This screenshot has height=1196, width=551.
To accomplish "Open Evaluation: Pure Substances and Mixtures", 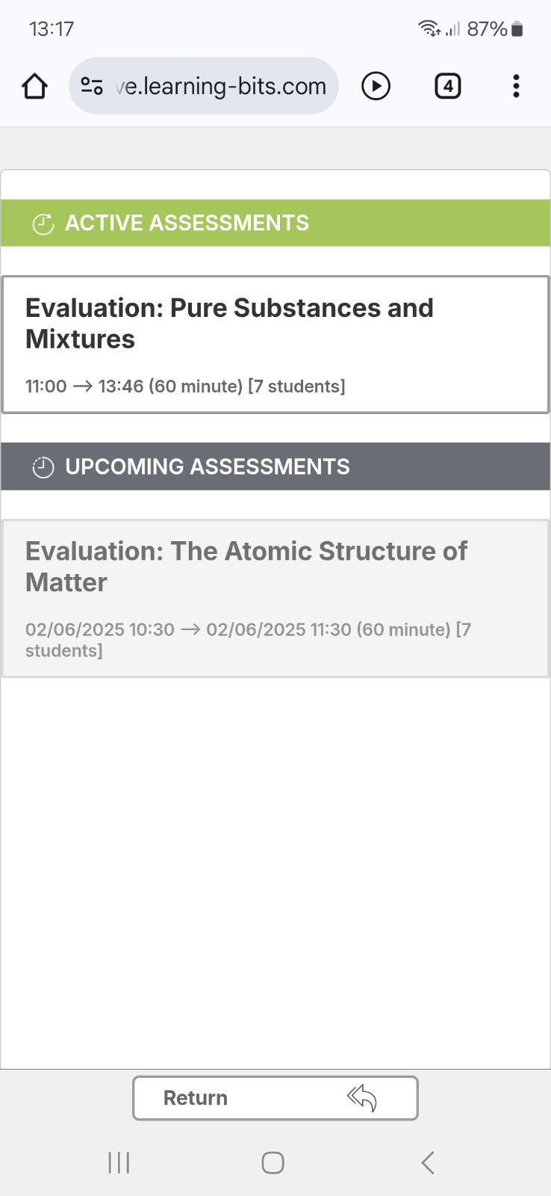I will tap(229, 323).
